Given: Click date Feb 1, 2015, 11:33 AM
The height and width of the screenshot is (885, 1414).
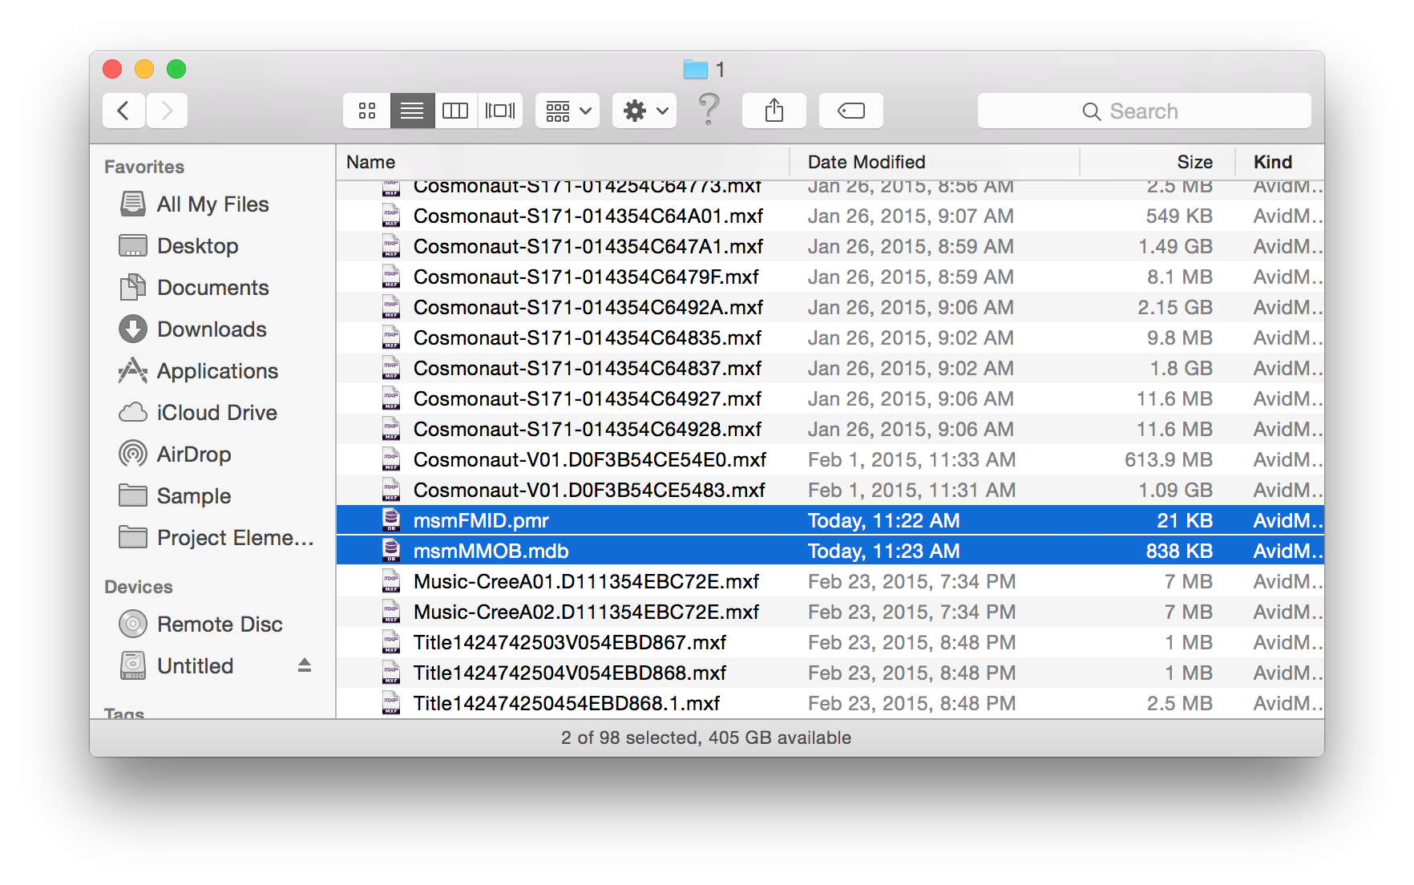Looking at the screenshot, I should coord(911,459).
